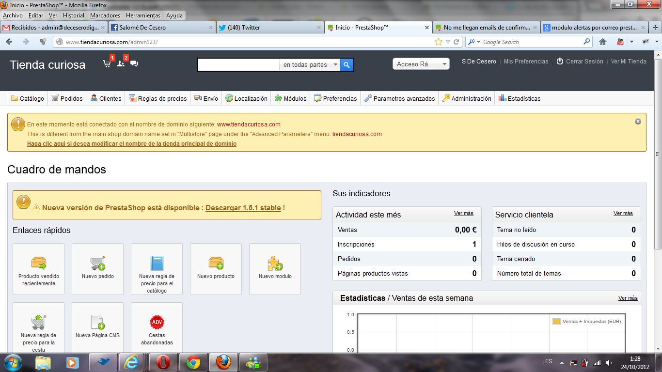Go to the Firefox home page icon
Image resolution: width=662 pixels, height=372 pixels.
click(x=603, y=42)
